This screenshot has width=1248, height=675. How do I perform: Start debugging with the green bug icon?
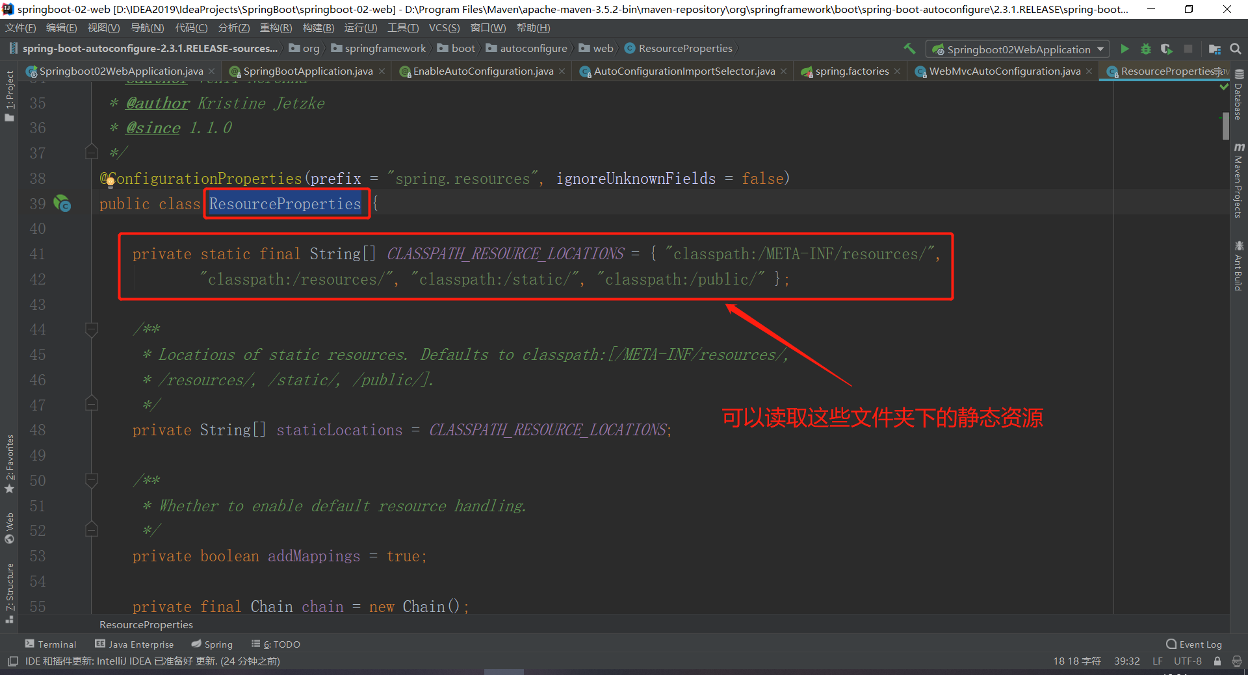[1145, 49]
